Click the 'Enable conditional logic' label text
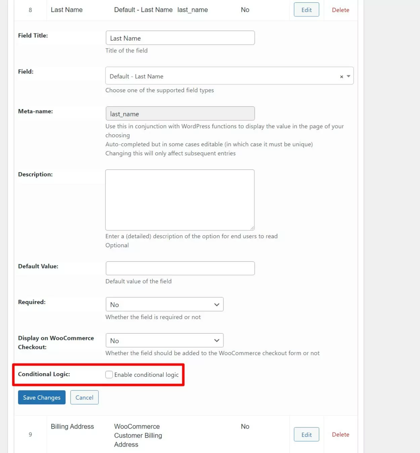The width and height of the screenshot is (420, 453). 146,375
